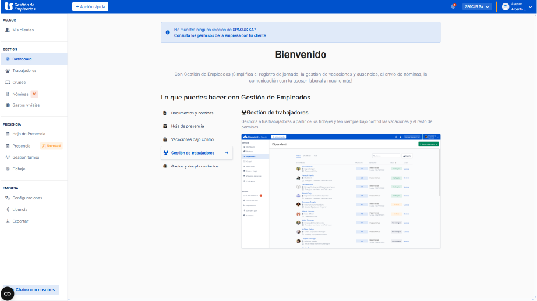Click the Novedad badge next to Presencia
The width and height of the screenshot is (537, 301).
tap(51, 146)
